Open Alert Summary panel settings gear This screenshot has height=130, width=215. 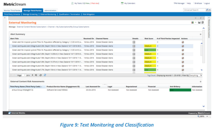point(200,34)
